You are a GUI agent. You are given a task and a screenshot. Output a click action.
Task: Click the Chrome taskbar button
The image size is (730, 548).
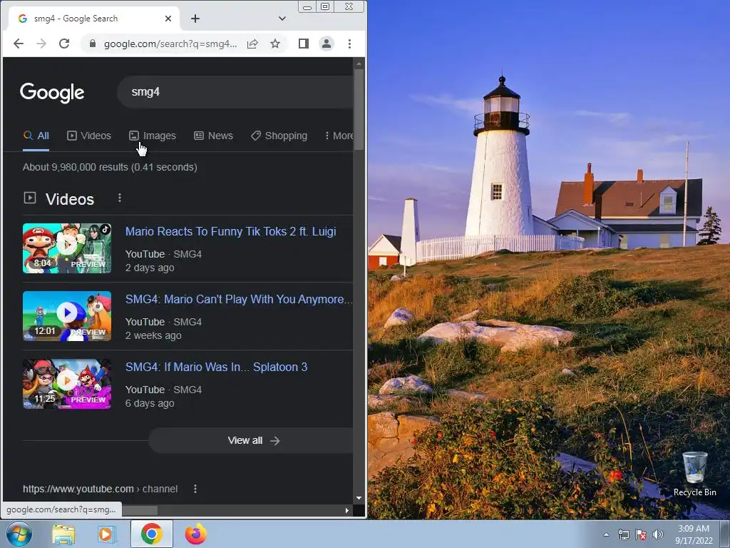click(152, 534)
